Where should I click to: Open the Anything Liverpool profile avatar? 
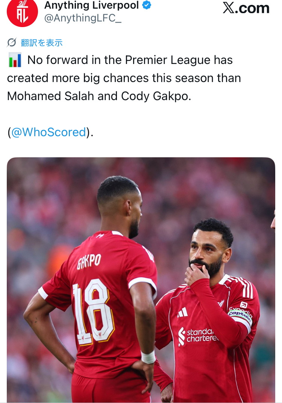pos(22,12)
